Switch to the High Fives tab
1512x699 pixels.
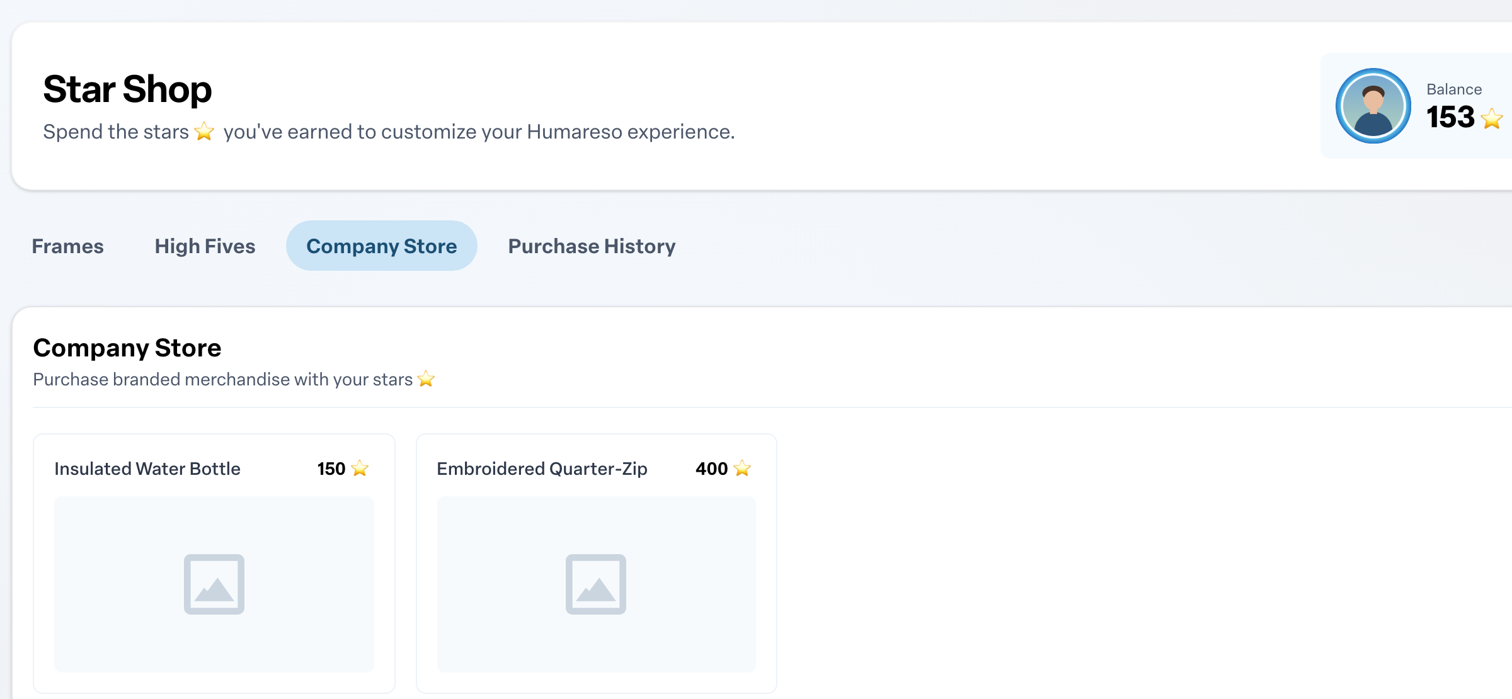[x=205, y=246]
